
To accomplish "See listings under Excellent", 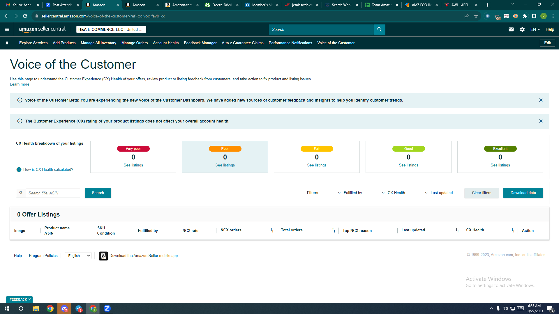I will [x=500, y=165].
